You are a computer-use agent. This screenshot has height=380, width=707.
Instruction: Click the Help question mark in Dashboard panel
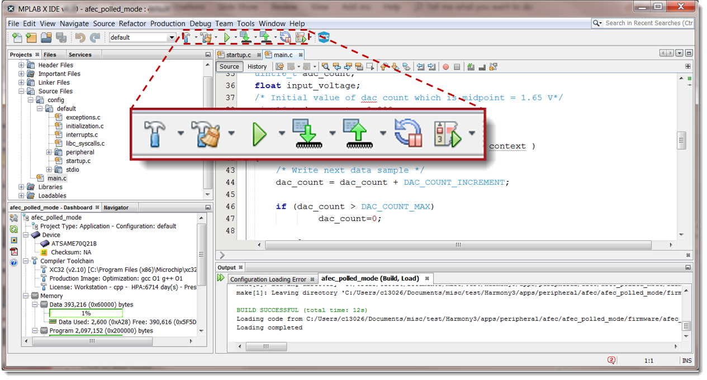[13, 262]
